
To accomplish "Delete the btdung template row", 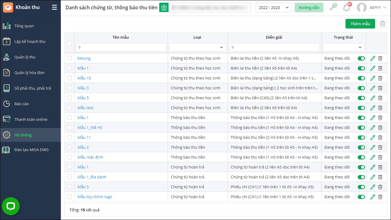I will click(380, 58).
